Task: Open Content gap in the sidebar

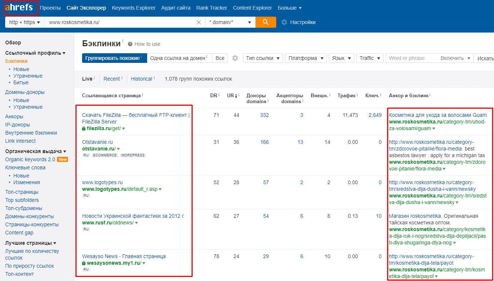Action: tap(19, 233)
